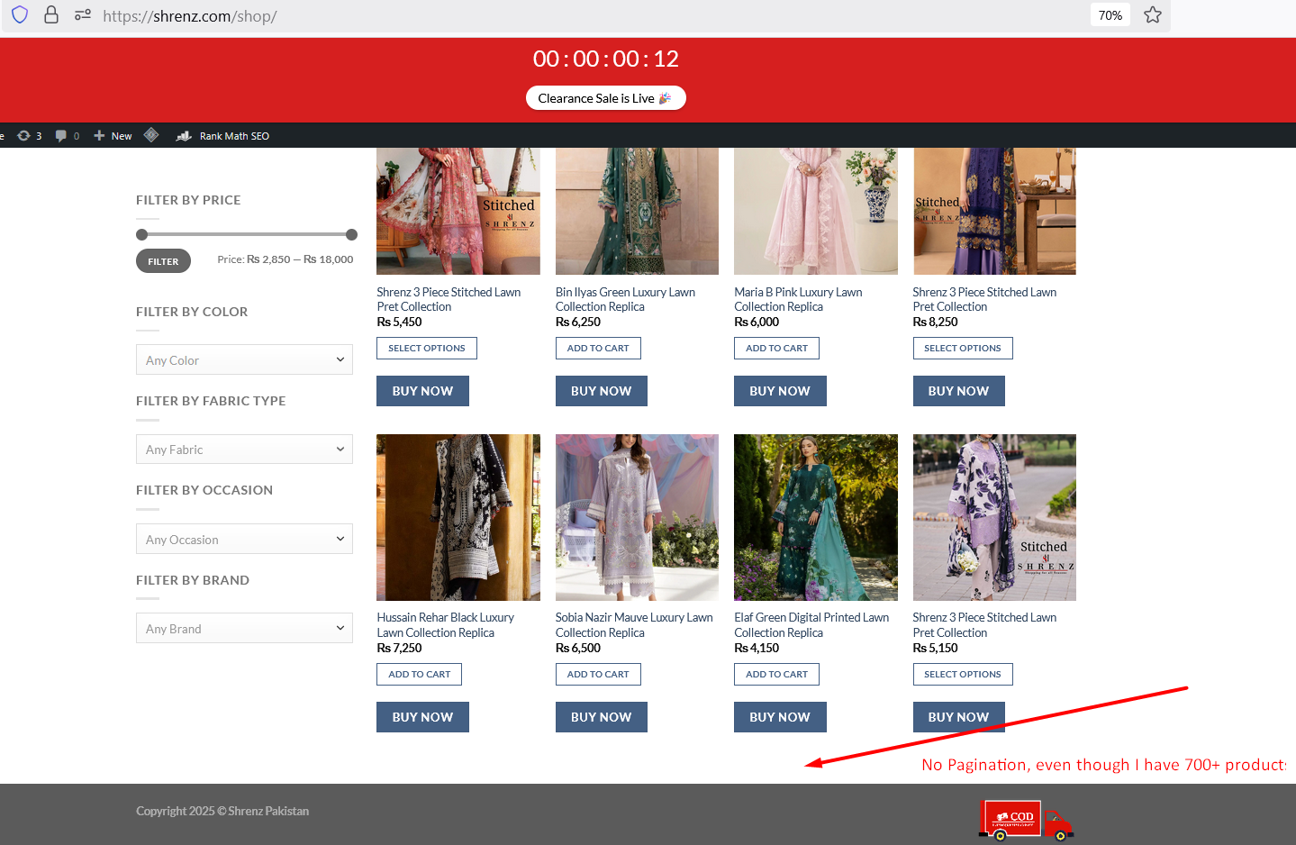Select options for the Rs 8,250 product
The width and height of the screenshot is (1296, 845).
point(963,348)
